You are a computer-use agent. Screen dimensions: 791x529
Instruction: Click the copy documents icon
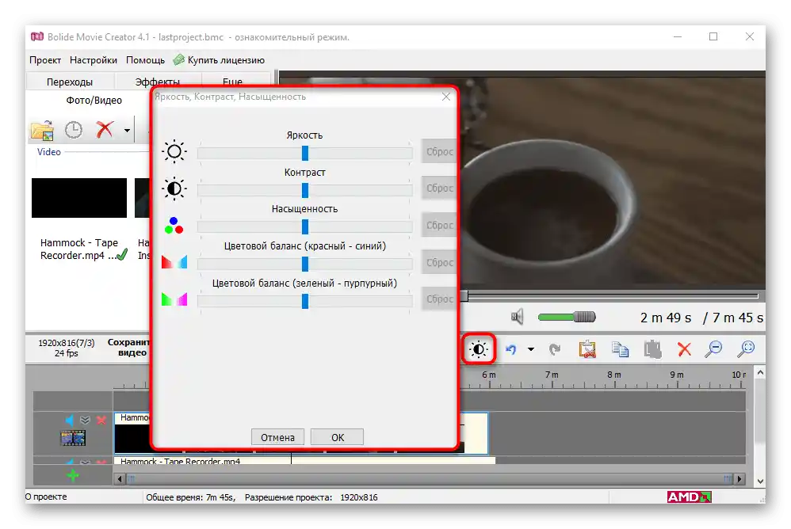pyautogui.click(x=620, y=349)
